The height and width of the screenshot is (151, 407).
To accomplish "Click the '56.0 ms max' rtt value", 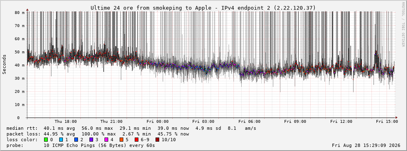I will point(97,129).
